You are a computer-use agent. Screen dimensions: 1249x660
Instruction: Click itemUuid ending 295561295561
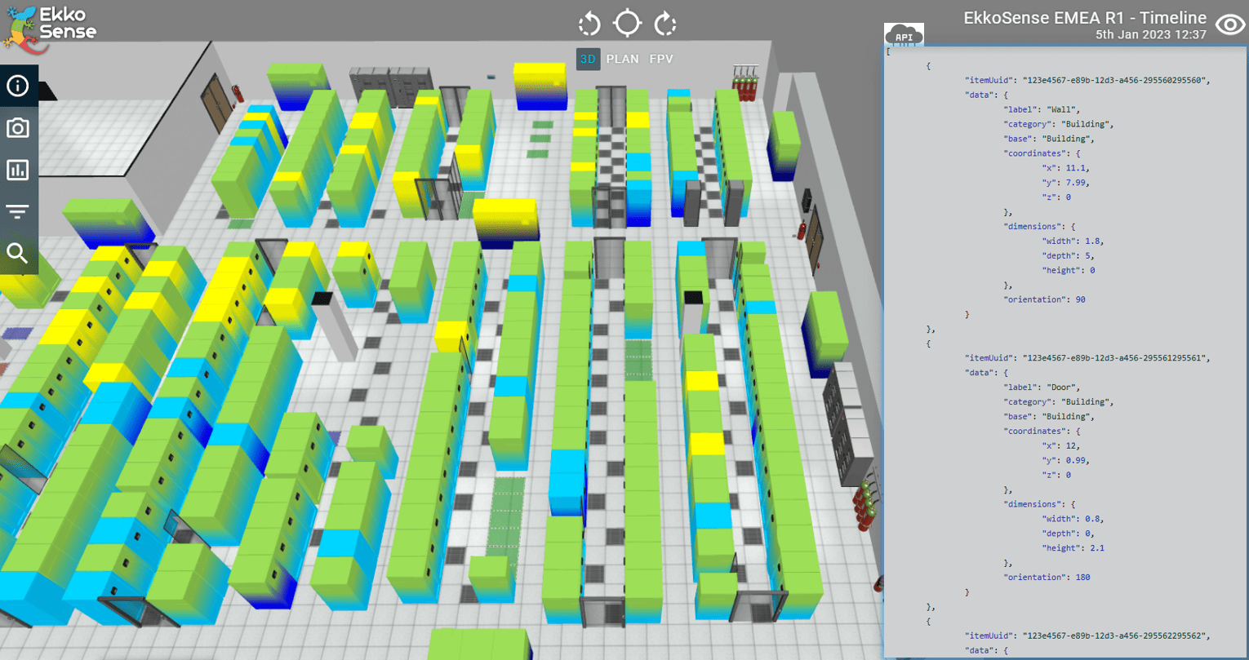pos(1087,357)
